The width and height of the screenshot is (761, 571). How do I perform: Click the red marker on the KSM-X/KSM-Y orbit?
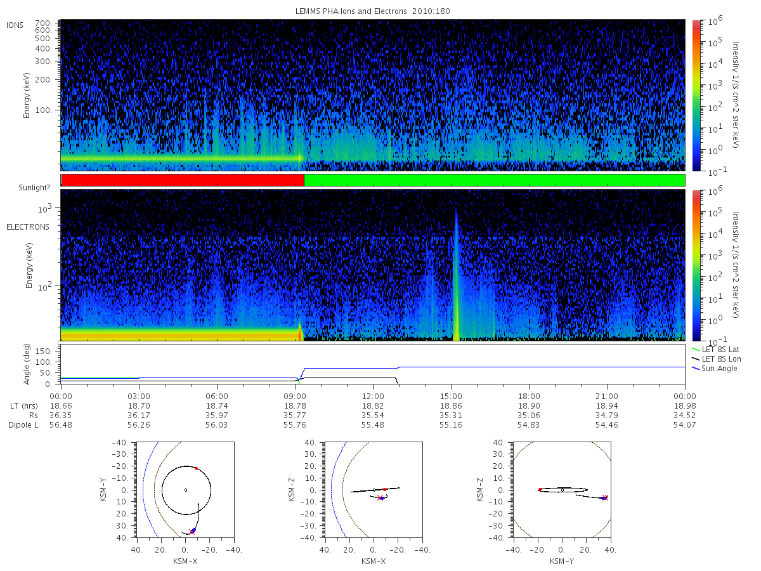coord(196,468)
